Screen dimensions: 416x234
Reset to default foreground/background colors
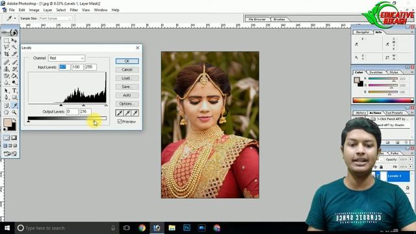point(5,129)
